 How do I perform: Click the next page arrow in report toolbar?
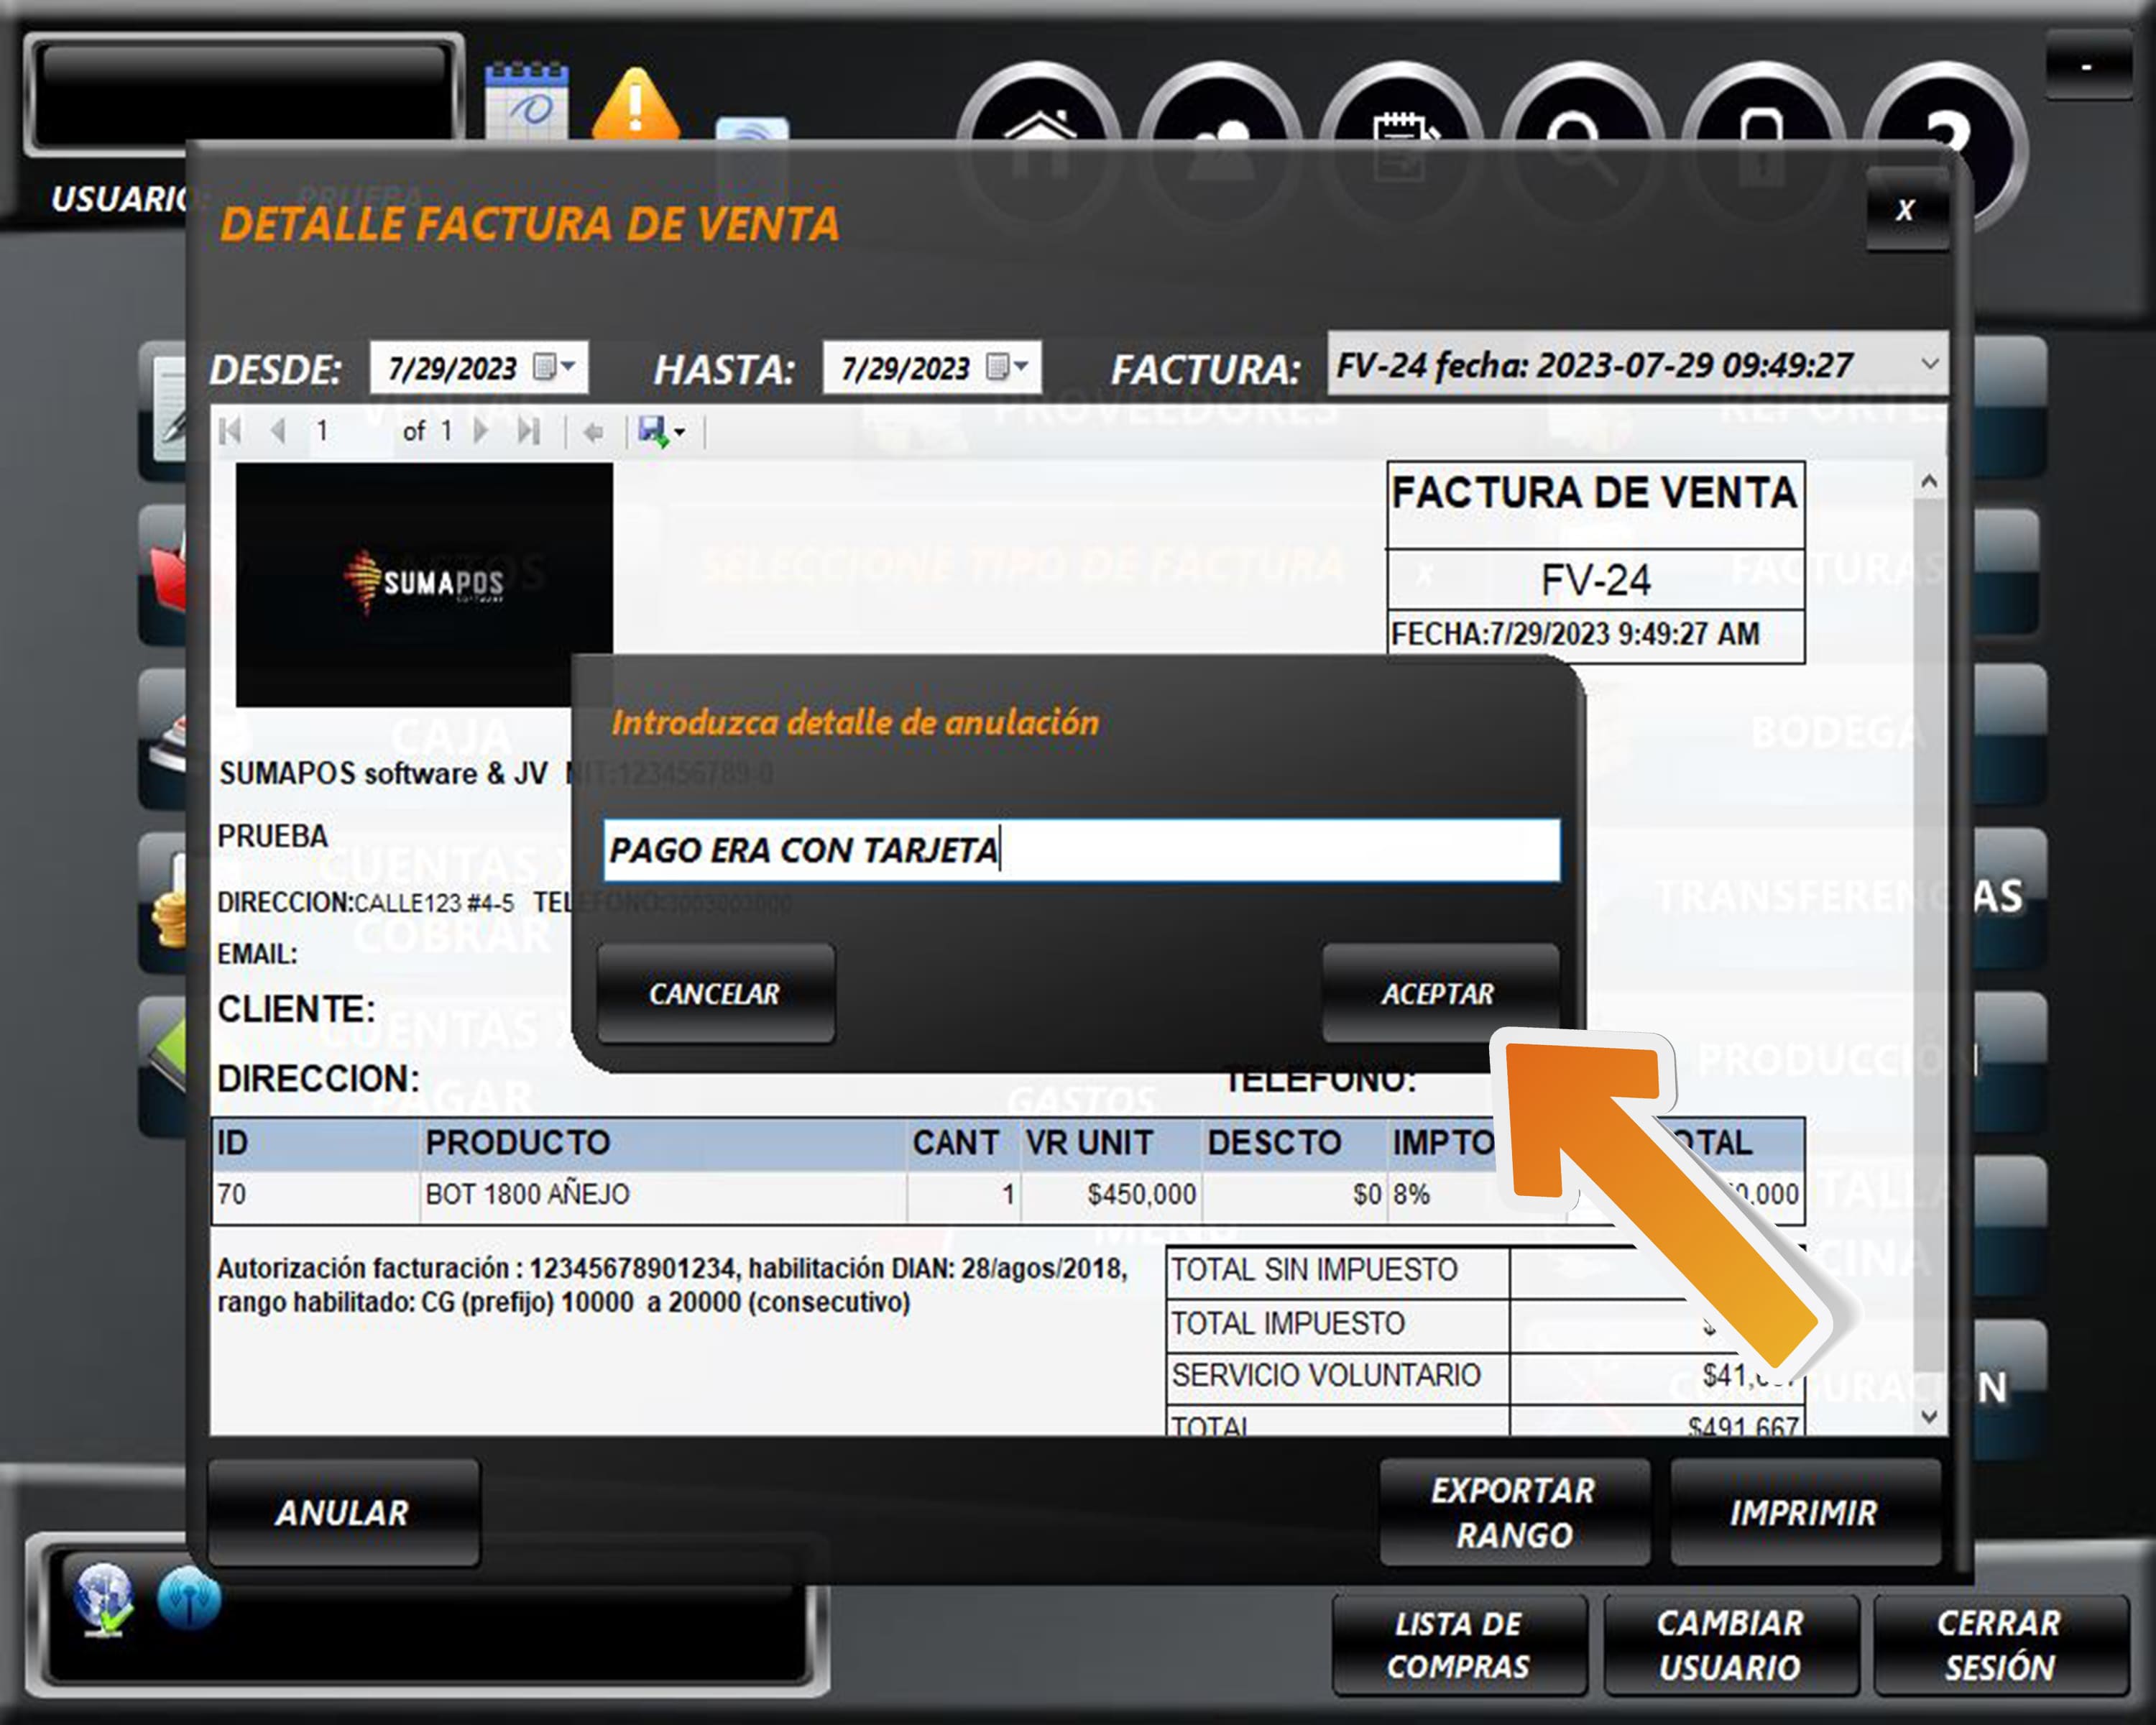tap(482, 432)
